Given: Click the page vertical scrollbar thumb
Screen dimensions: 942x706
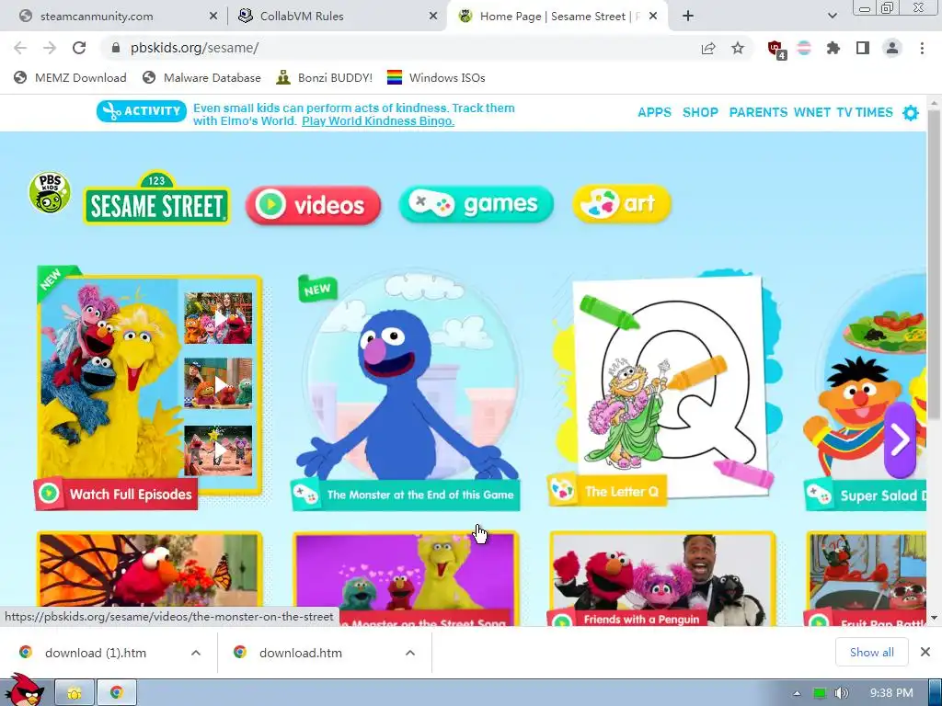Looking at the screenshot, I should pyautogui.click(x=935, y=264).
